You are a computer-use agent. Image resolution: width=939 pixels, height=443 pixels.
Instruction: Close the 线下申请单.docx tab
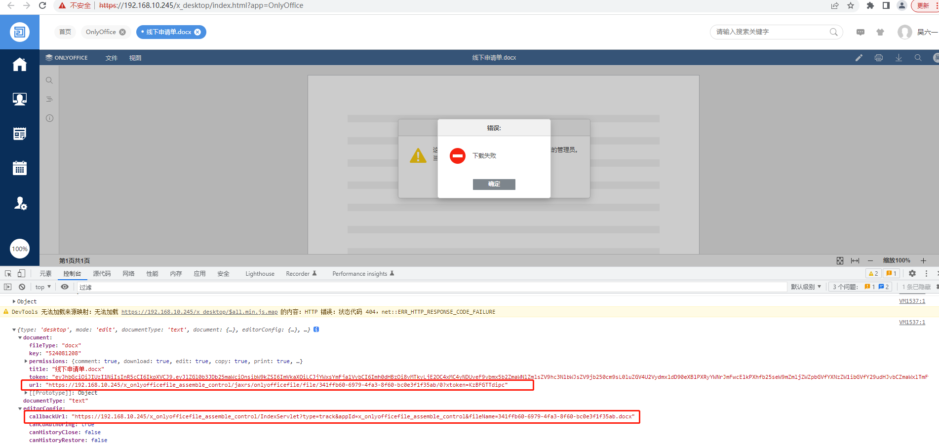197,32
